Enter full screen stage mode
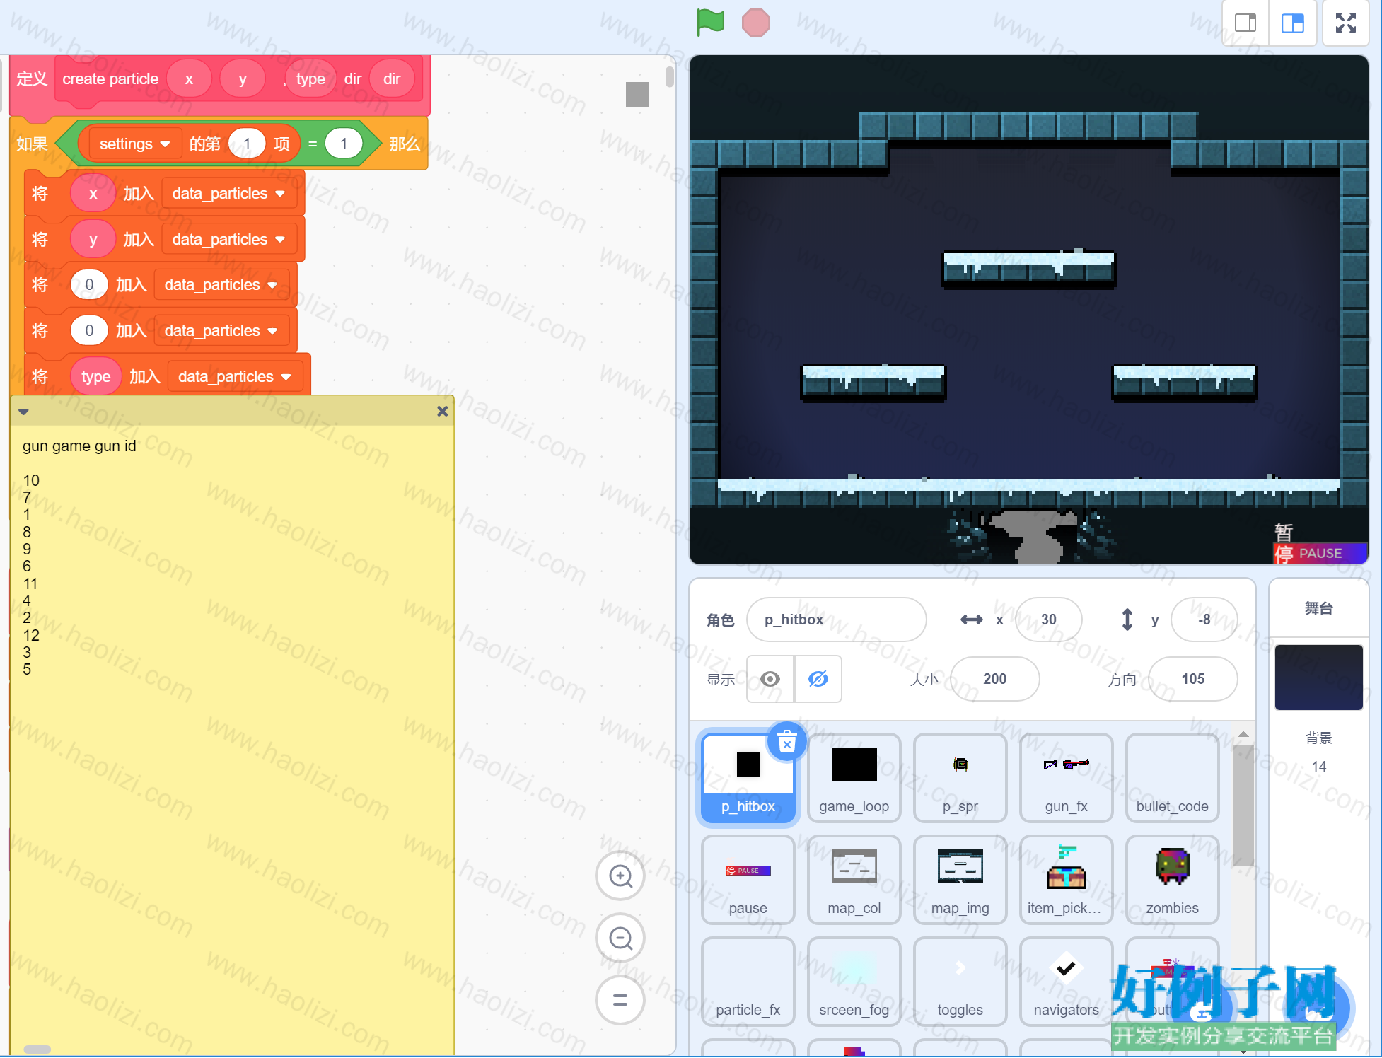Image resolution: width=1382 pixels, height=1058 pixels. 1345,23
